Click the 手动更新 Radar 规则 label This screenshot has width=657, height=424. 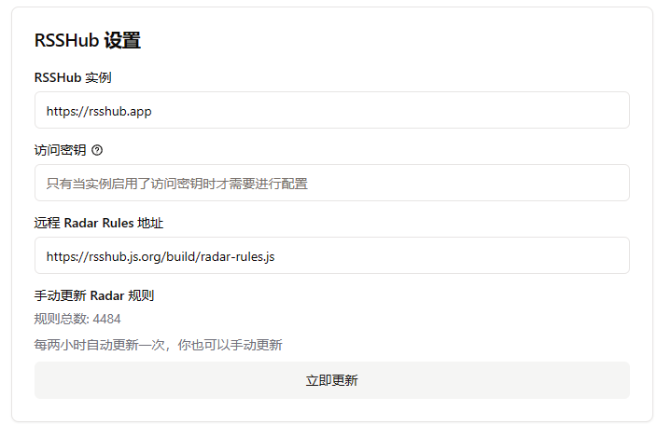click(94, 295)
